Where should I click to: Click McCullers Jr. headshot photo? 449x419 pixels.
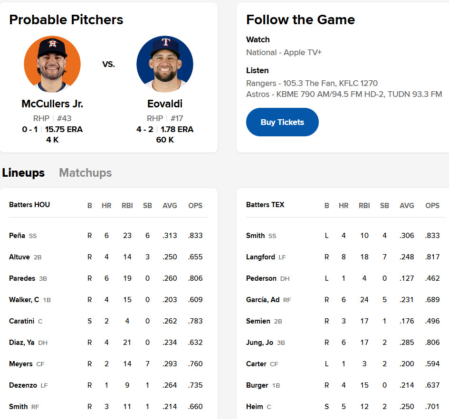tap(52, 64)
